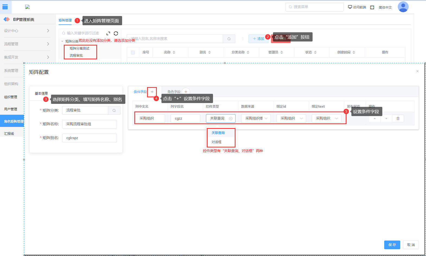The width and height of the screenshot is (426, 256).
Task: Choose 关联查询 from the dropdown list
Action: click(221, 133)
